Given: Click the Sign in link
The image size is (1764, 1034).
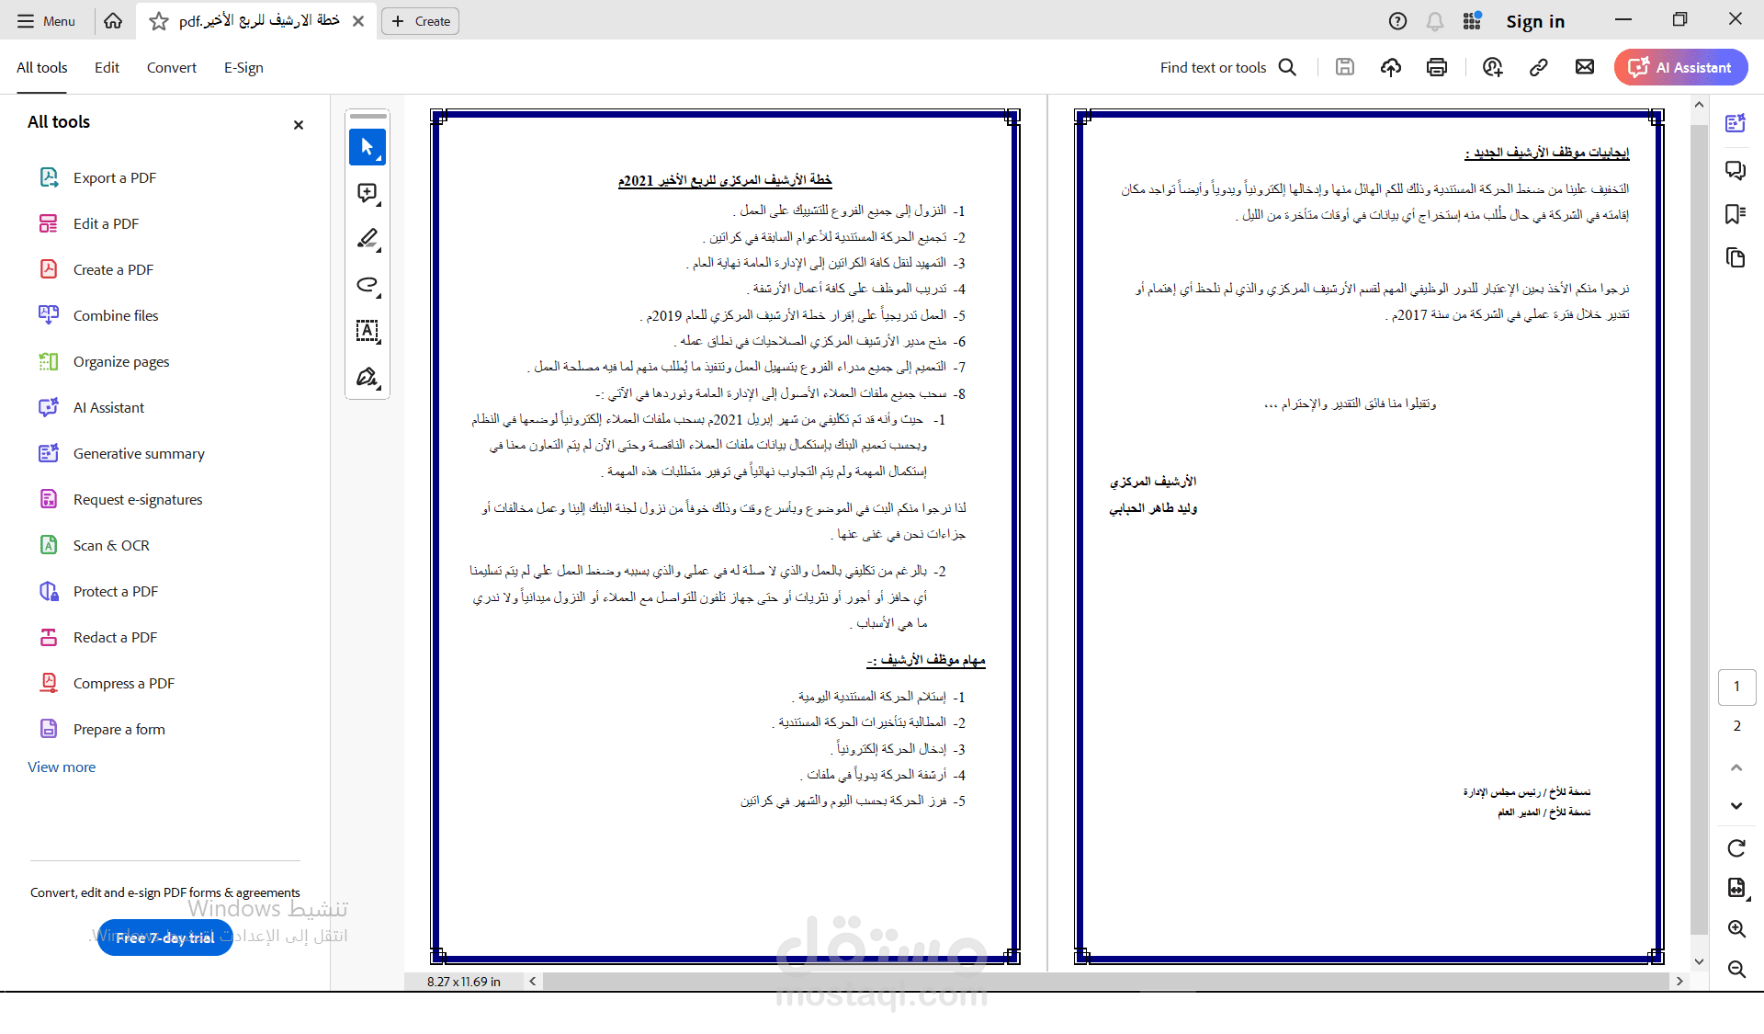Looking at the screenshot, I should 1535,21.
